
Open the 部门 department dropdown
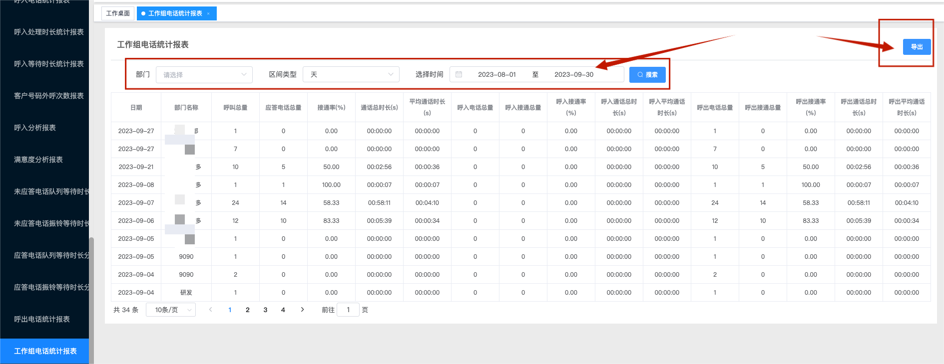[x=204, y=74]
